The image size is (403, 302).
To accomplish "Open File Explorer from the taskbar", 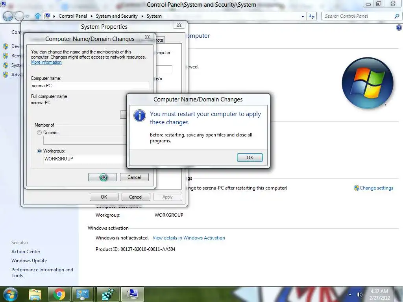I will coord(35,295).
